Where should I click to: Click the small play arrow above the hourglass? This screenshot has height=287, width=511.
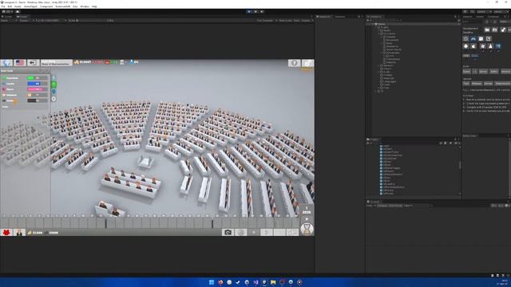(307, 219)
